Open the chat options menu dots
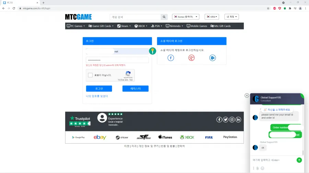The image size is (309, 173). [x=254, y=168]
